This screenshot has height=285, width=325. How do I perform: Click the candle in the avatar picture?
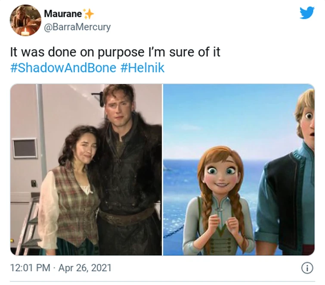click(x=25, y=32)
